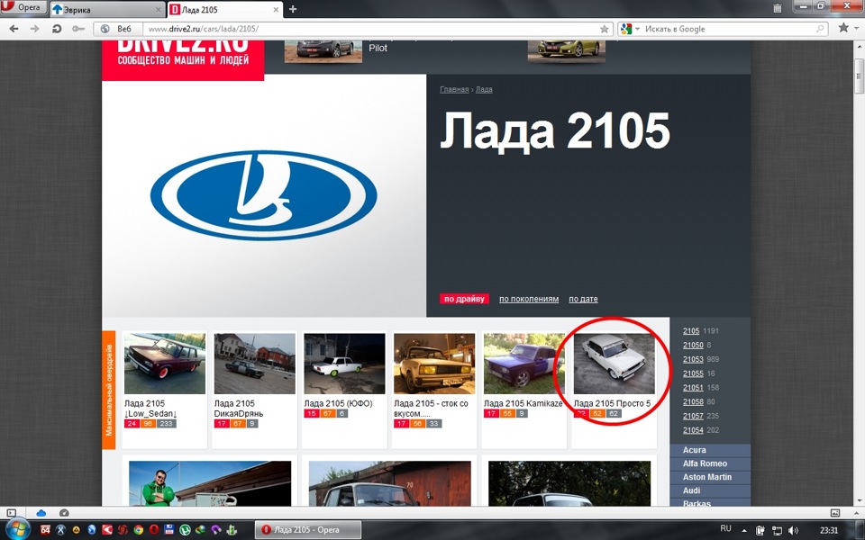The image size is (865, 540).
Task: Open the 21050 model link
Action: (x=693, y=345)
